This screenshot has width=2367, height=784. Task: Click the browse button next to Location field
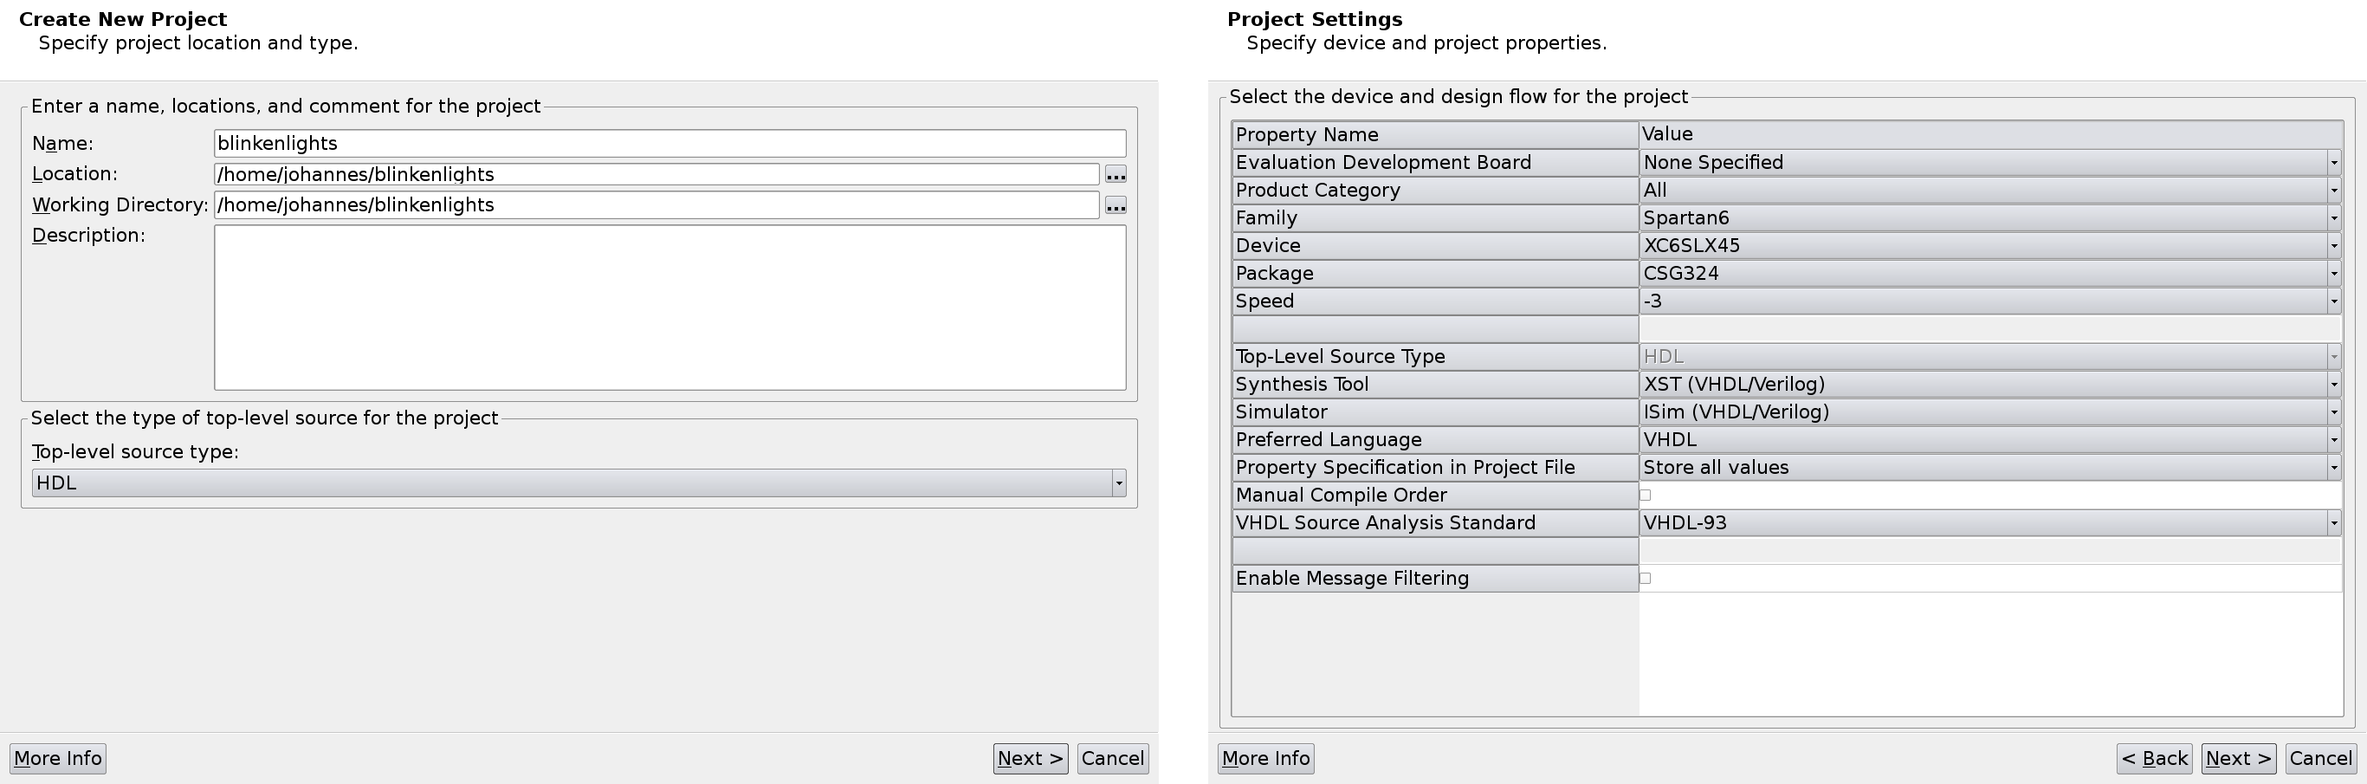[1116, 175]
